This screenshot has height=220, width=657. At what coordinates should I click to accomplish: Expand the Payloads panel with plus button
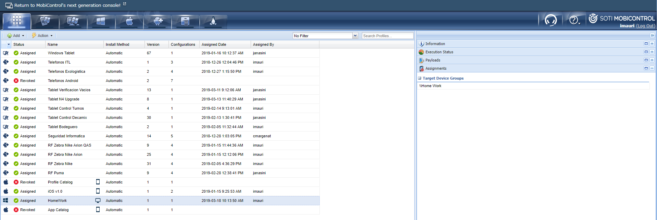[x=652, y=60]
